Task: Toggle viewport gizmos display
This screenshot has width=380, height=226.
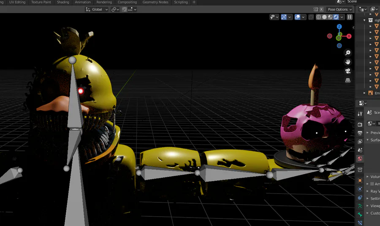Action: [x=284, y=17]
